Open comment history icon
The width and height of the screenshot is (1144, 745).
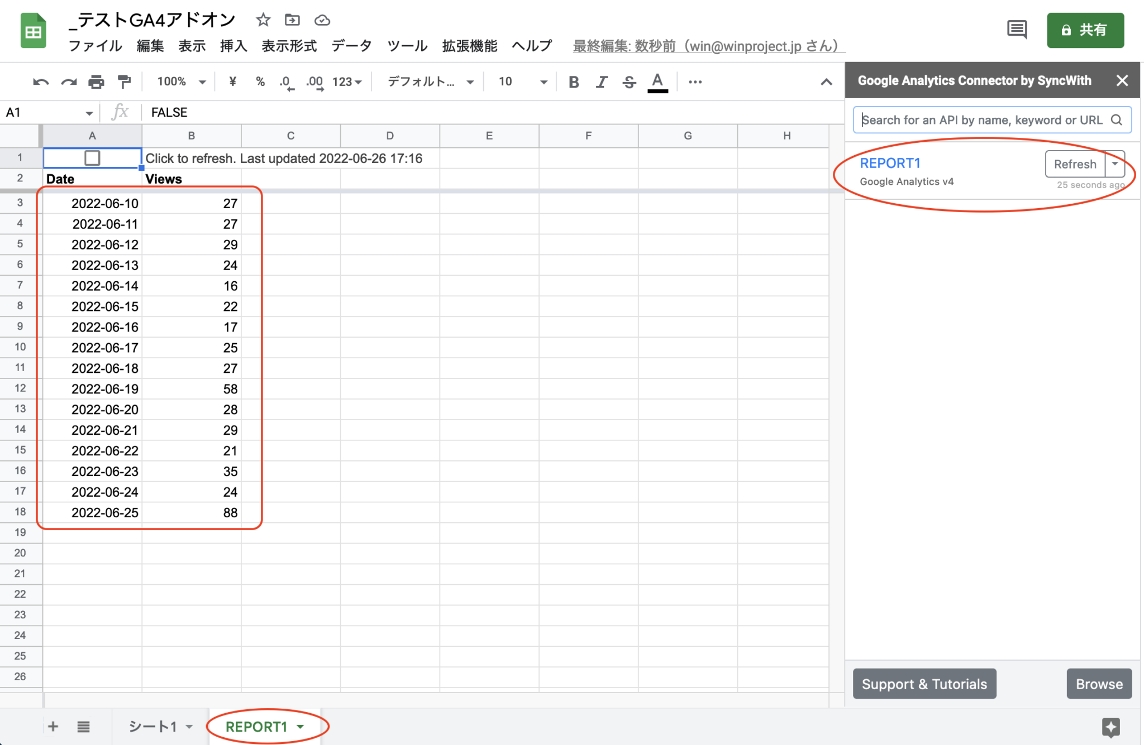point(1017,29)
